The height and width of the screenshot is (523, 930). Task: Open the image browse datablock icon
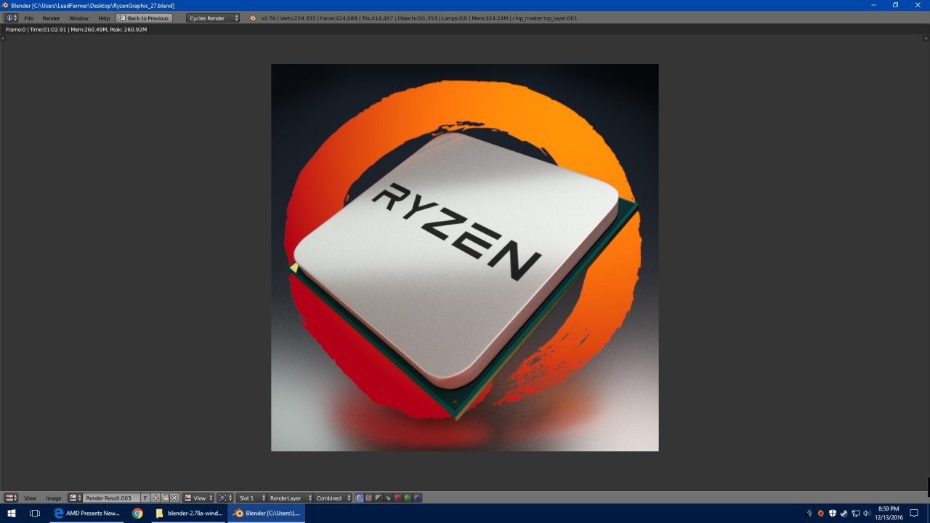(75, 498)
